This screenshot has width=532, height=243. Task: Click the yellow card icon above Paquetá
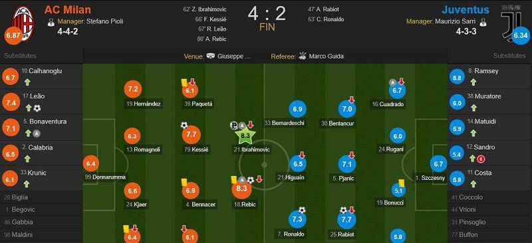tap(184, 82)
